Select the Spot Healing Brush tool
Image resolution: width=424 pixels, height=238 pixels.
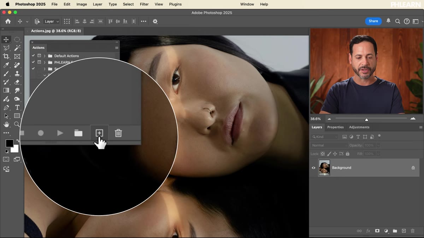[17, 65]
